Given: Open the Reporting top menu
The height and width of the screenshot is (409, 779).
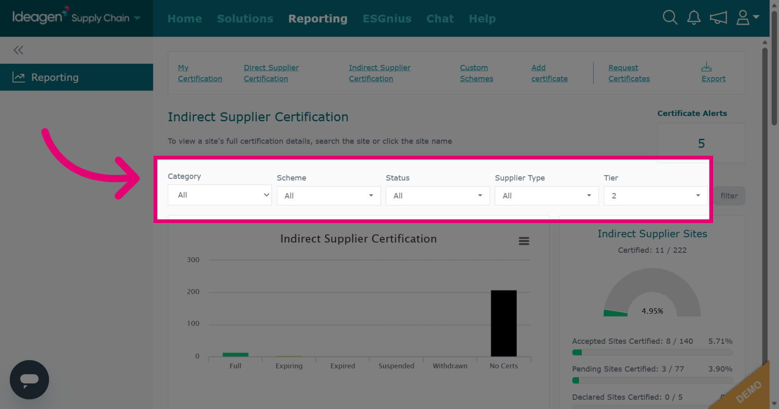Looking at the screenshot, I should tap(318, 19).
